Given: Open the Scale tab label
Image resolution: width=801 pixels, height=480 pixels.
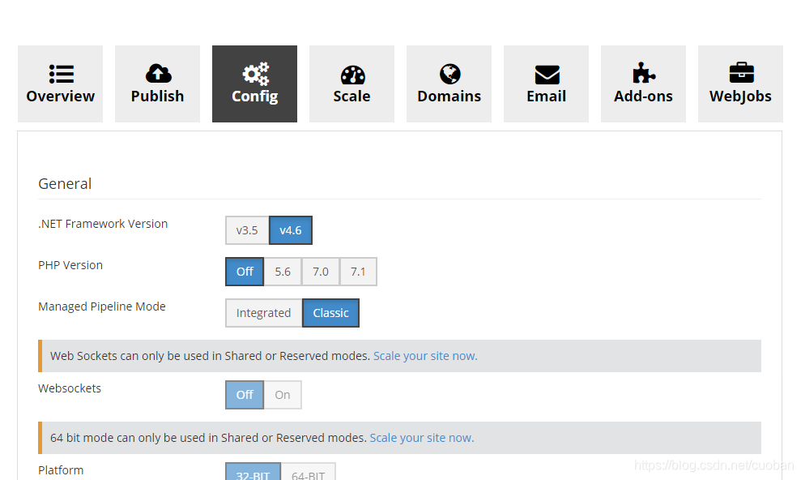Looking at the screenshot, I should [352, 96].
